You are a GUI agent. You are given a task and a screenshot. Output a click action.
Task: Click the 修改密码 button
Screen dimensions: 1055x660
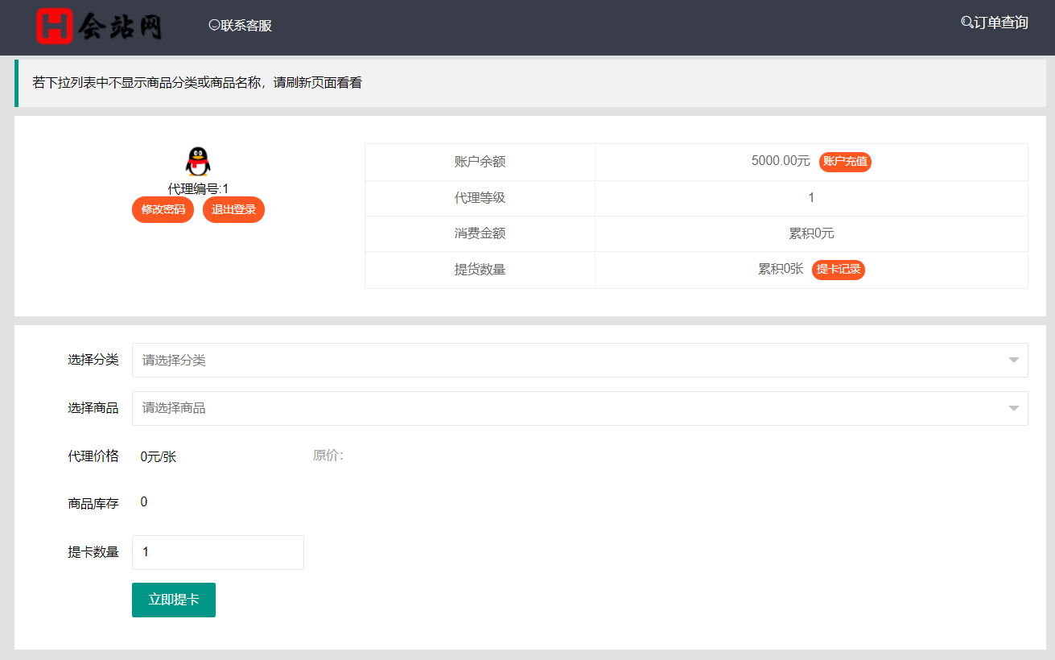click(x=163, y=209)
